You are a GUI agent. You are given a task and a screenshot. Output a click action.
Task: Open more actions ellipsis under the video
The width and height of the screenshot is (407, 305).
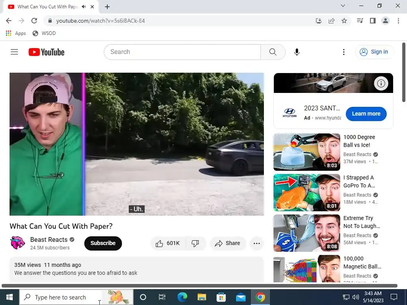(x=256, y=243)
